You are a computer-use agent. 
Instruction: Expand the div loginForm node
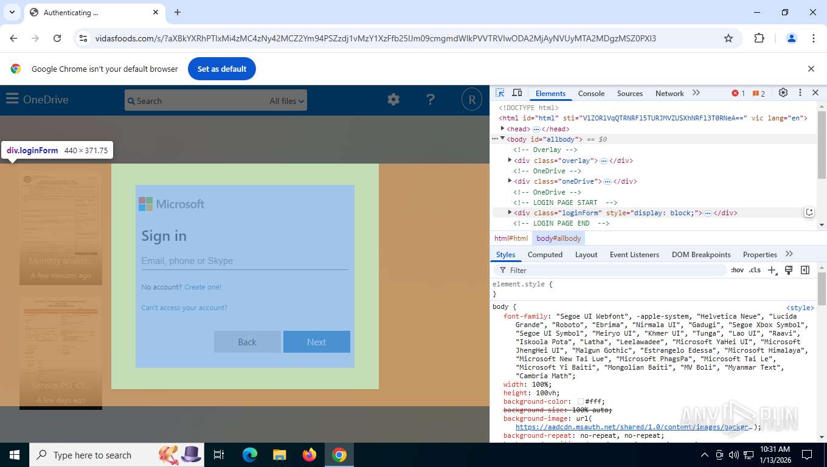click(x=510, y=213)
